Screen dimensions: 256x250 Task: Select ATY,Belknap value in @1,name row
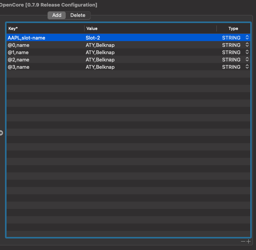[x=151, y=52]
